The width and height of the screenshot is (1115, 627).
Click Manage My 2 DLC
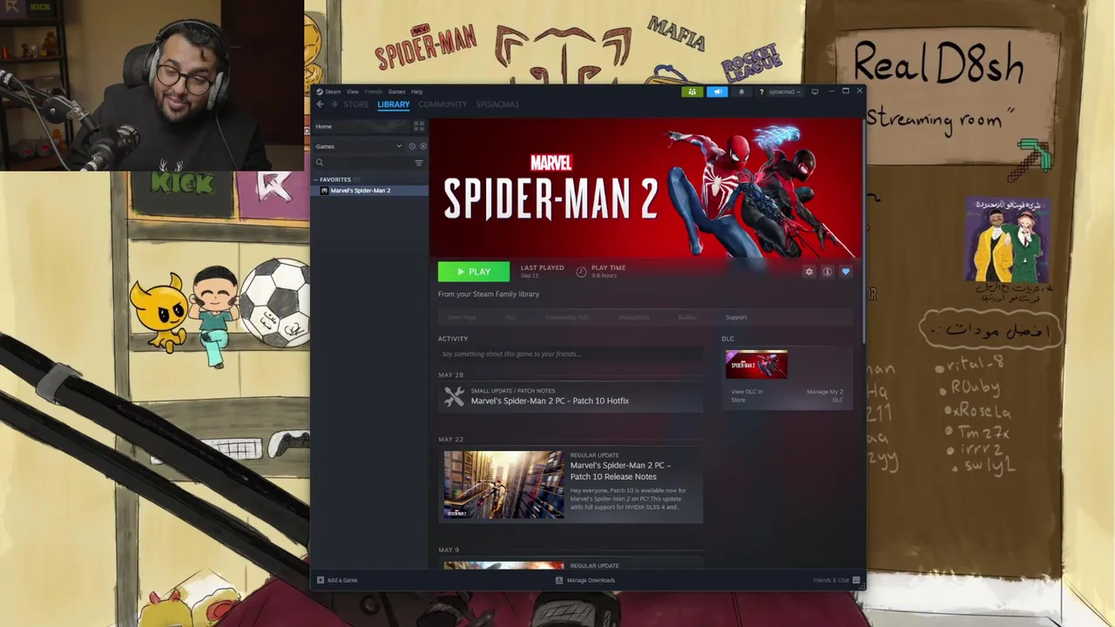coord(825,395)
